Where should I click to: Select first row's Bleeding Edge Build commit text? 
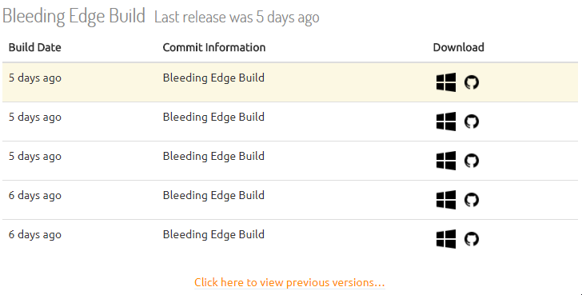point(213,78)
